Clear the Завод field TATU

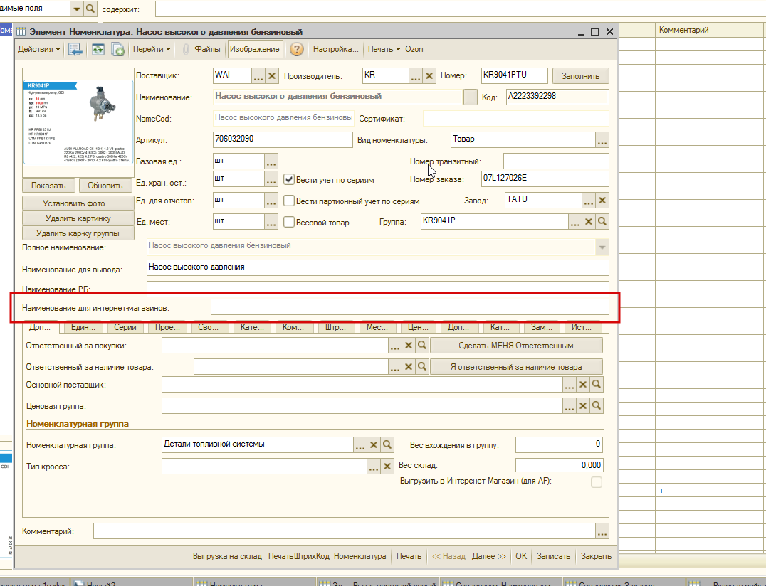click(x=602, y=201)
